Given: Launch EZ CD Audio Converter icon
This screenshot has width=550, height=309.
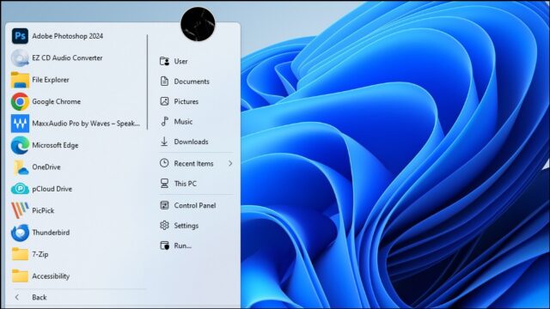Looking at the screenshot, I should click(20, 58).
